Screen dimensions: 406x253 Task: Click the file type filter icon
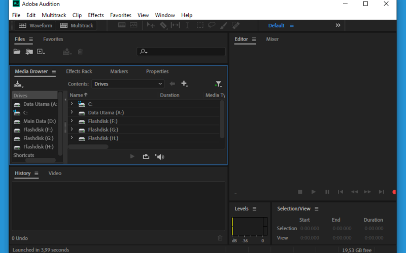[x=218, y=84]
